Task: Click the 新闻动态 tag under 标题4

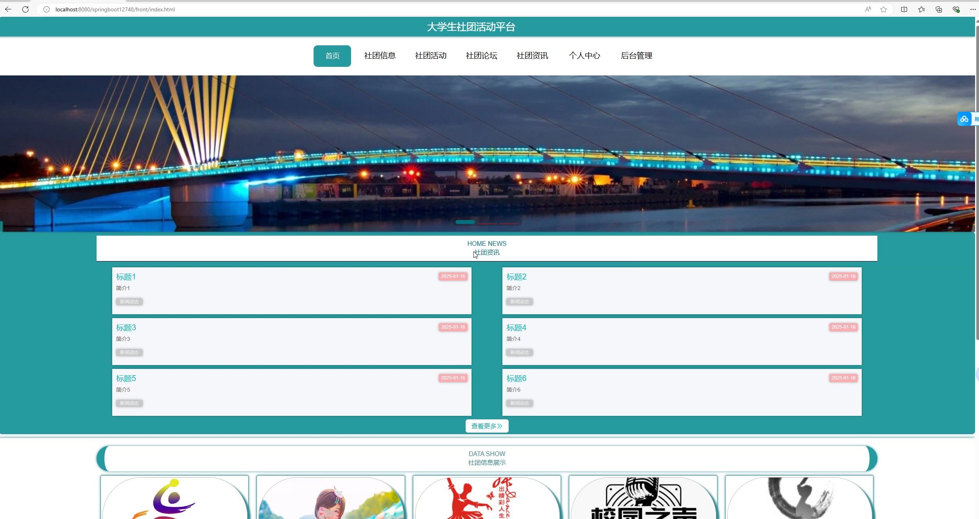Action: (520, 353)
